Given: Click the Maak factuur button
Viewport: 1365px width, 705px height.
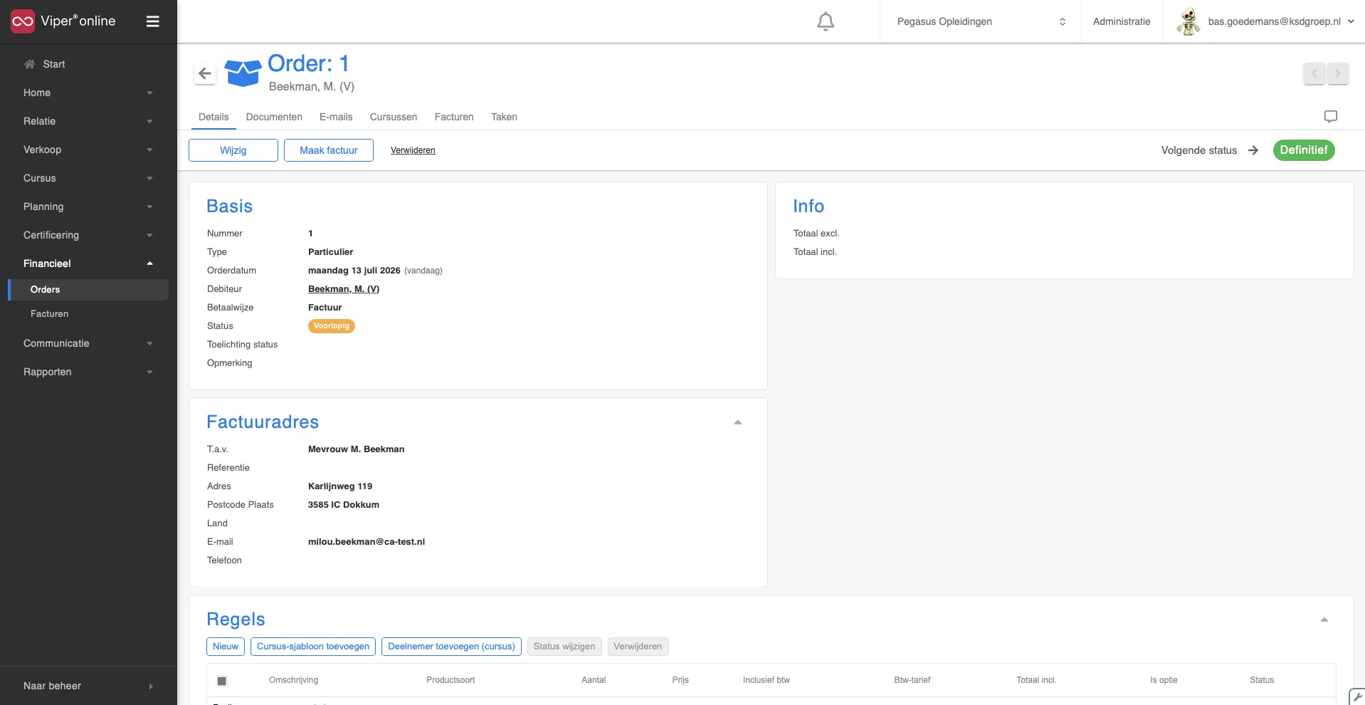Looking at the screenshot, I should tap(329, 150).
